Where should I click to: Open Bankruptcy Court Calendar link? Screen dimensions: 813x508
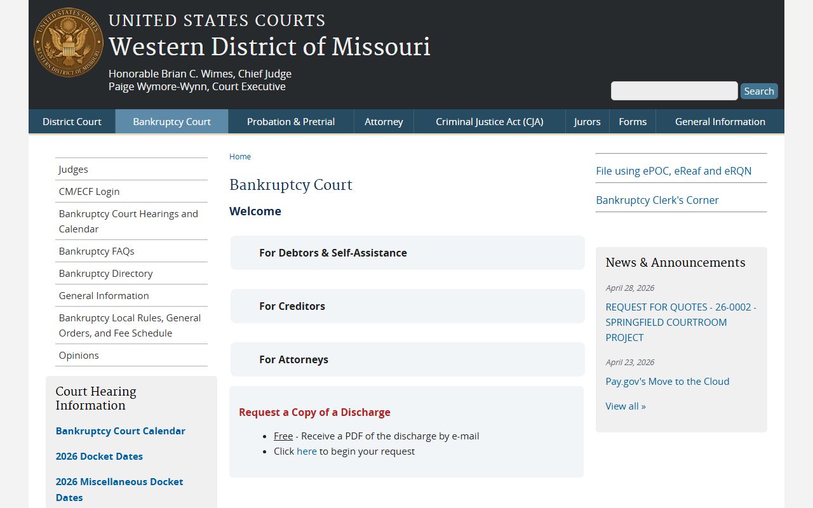coord(121,431)
